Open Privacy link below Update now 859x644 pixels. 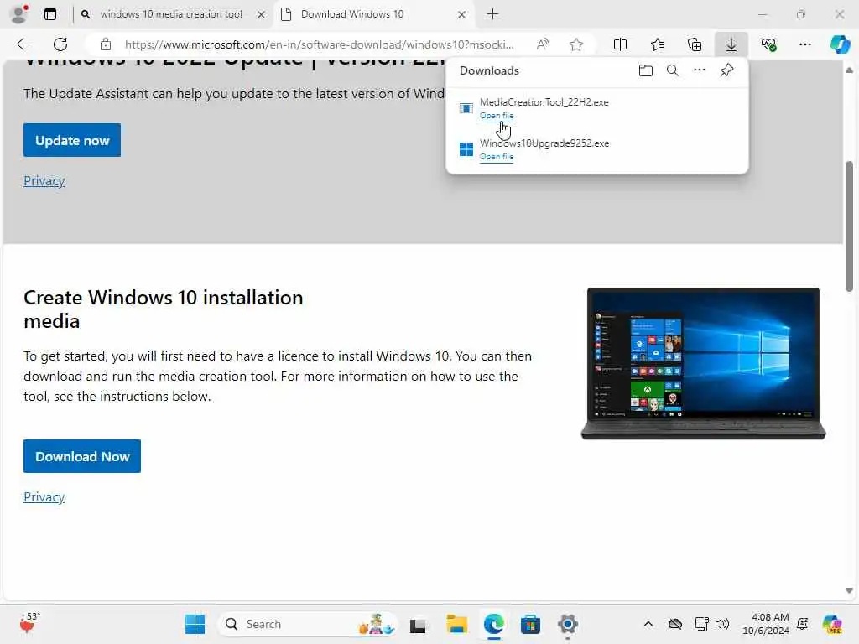pyautogui.click(x=44, y=181)
